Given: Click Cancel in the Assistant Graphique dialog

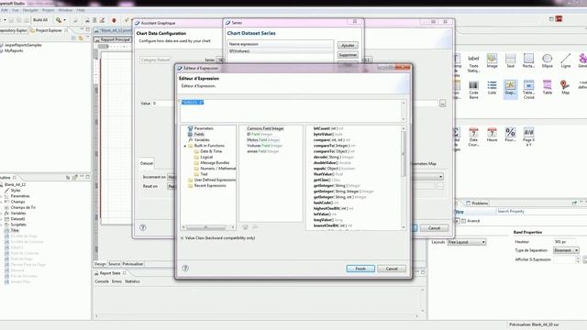Looking at the screenshot, I should tap(434, 228).
